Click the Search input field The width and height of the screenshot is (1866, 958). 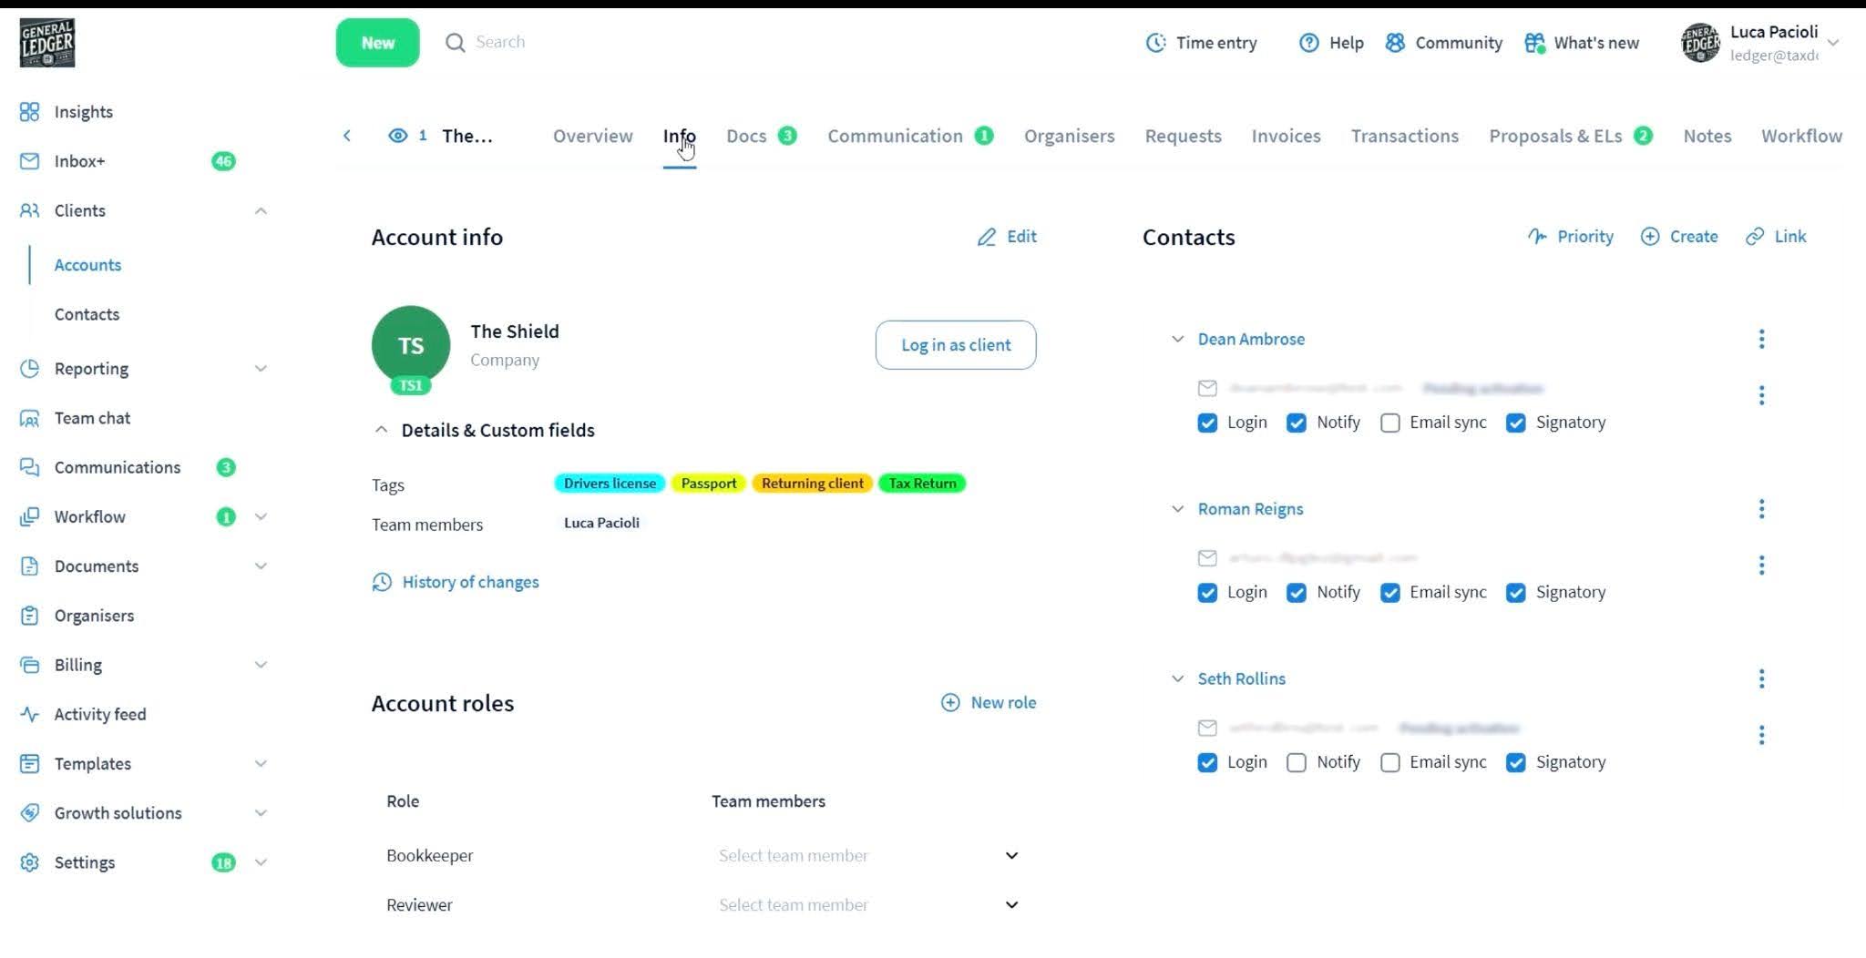[x=499, y=42]
